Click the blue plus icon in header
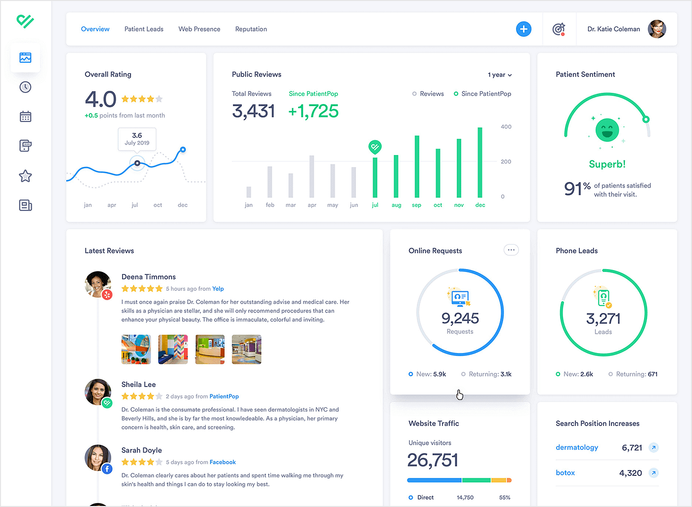Image resolution: width=692 pixels, height=507 pixels. pyautogui.click(x=523, y=29)
